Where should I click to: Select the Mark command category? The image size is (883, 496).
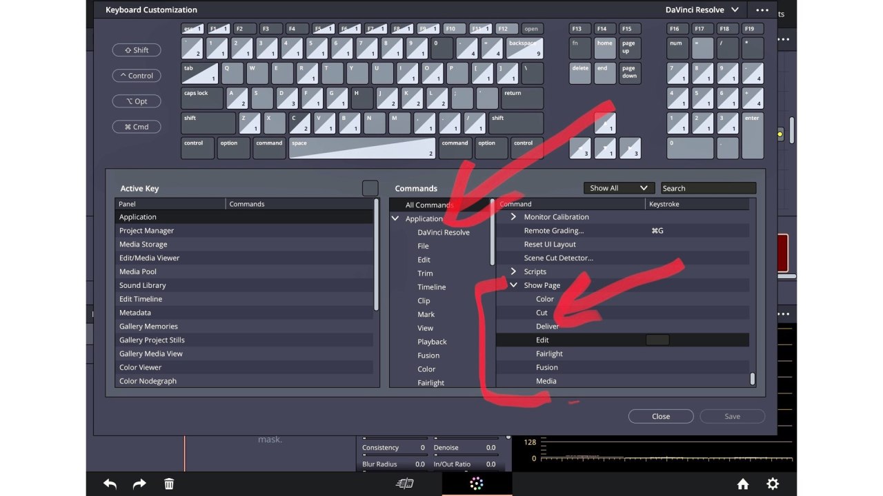pos(426,314)
